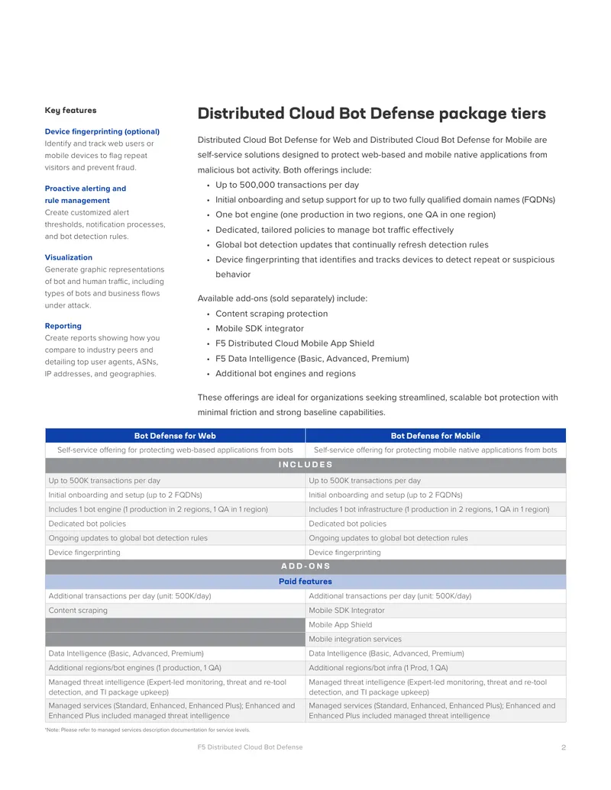Click the Content scraping table cell

point(175,610)
